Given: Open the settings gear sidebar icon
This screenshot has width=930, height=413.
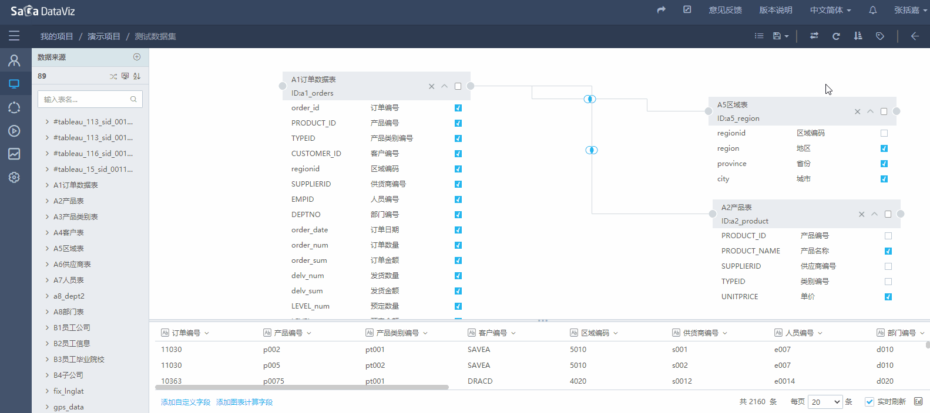Looking at the screenshot, I should coord(14,177).
